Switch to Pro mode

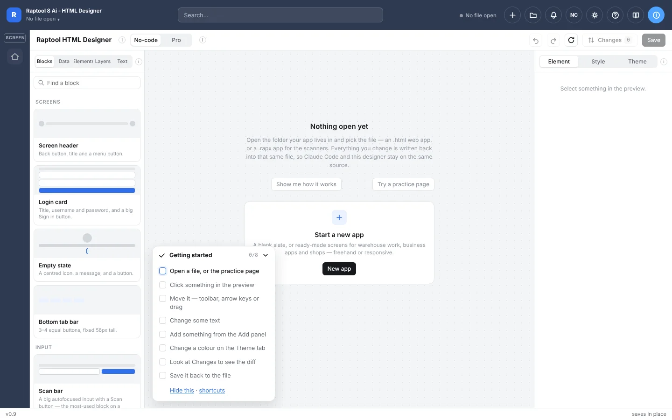click(176, 40)
